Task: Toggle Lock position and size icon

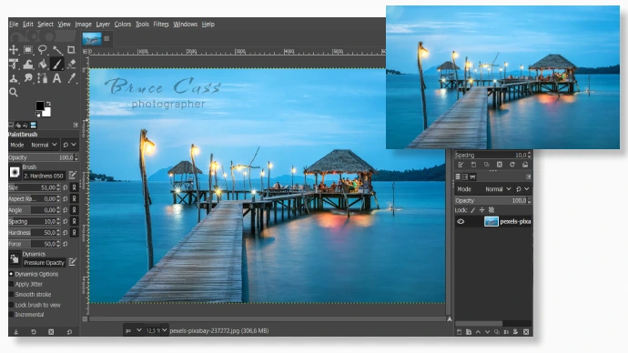Action: (x=481, y=210)
